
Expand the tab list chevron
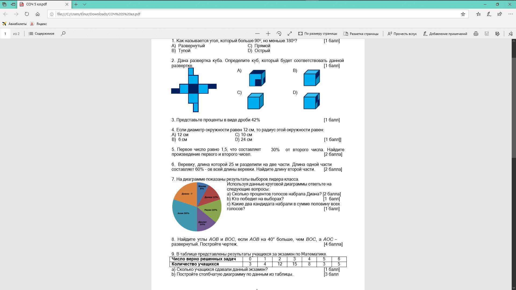[x=84, y=4]
